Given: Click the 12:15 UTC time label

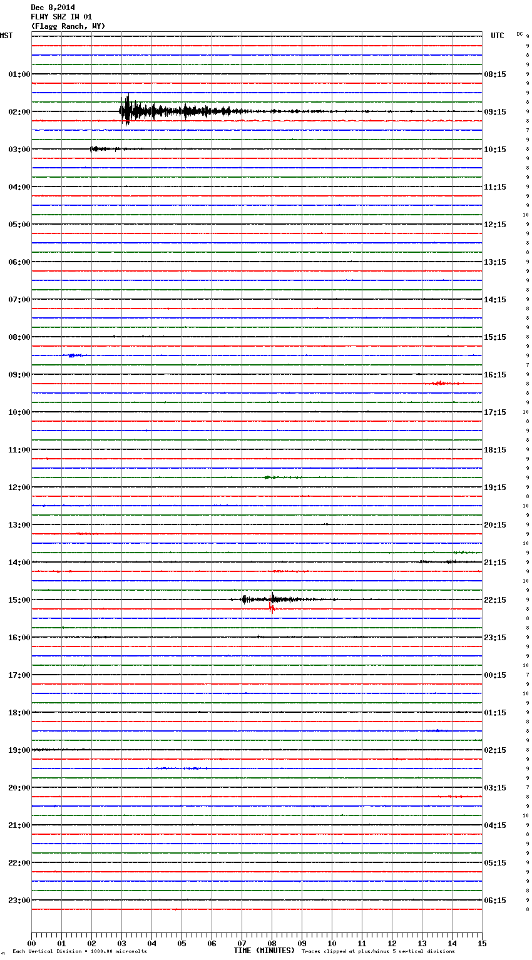Looking at the screenshot, I should click(x=495, y=225).
